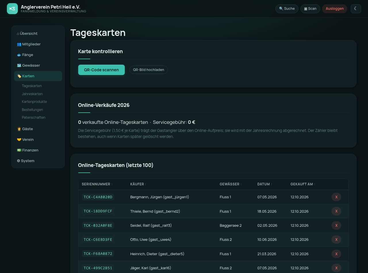Click the fish logo icon
This screenshot has height=273, width=368.
coord(12,9)
